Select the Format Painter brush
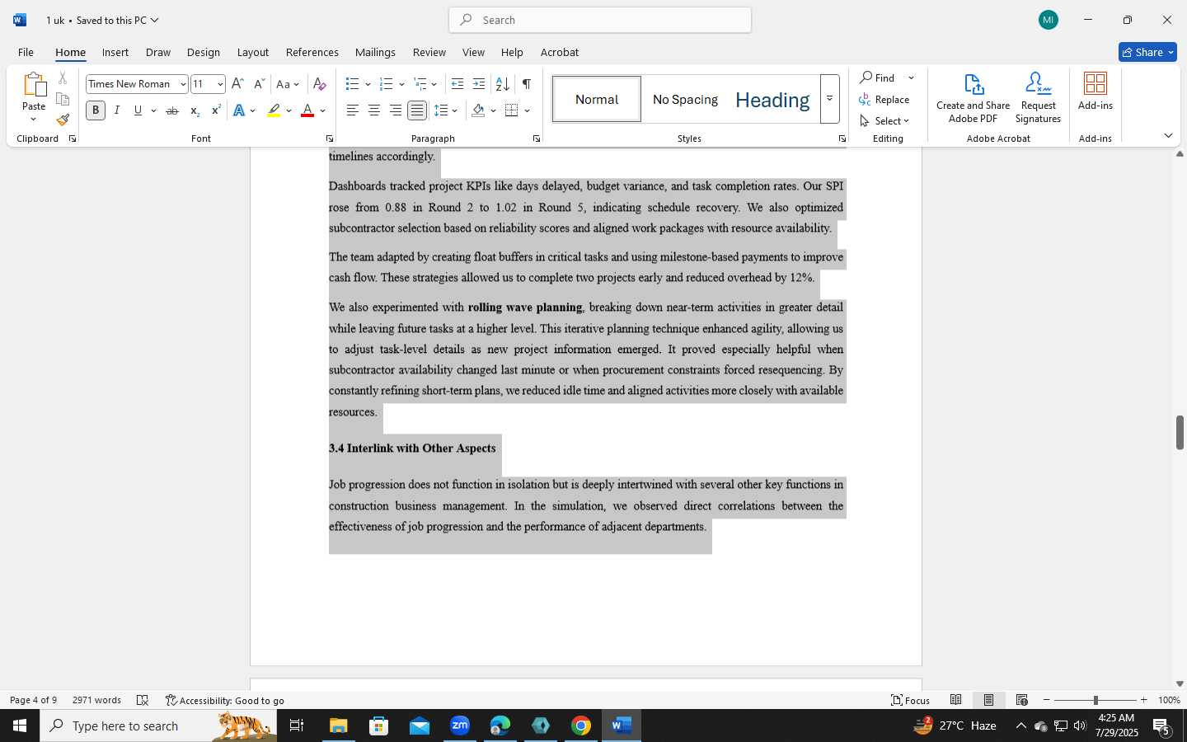The height and width of the screenshot is (742, 1187). click(63, 120)
